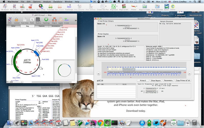The height and width of the screenshot is (128, 204).
Task: Collapse the map overview minus box
Action: click(x=55, y=61)
